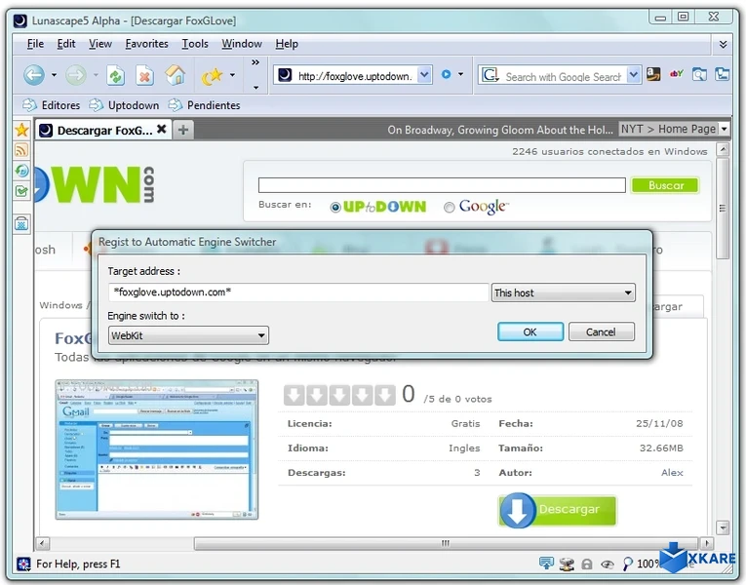Open the Back button history arrow
This screenshot has height=585, width=746.
54,75
